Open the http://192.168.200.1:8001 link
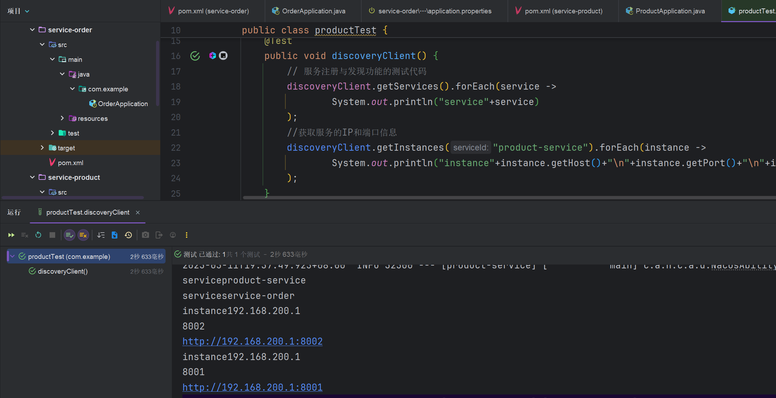This screenshot has height=398, width=776. 252,387
